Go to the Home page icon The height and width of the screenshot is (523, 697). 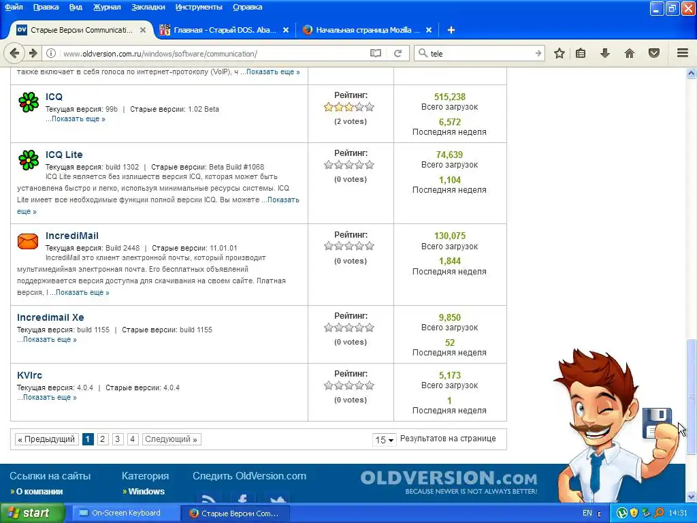[x=630, y=53]
